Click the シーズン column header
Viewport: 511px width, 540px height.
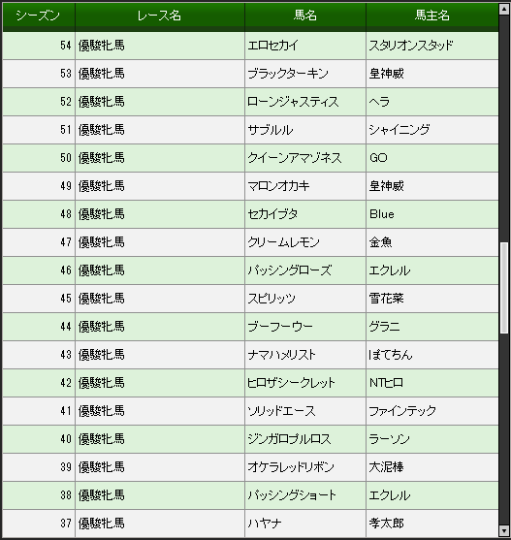pyautogui.click(x=39, y=16)
